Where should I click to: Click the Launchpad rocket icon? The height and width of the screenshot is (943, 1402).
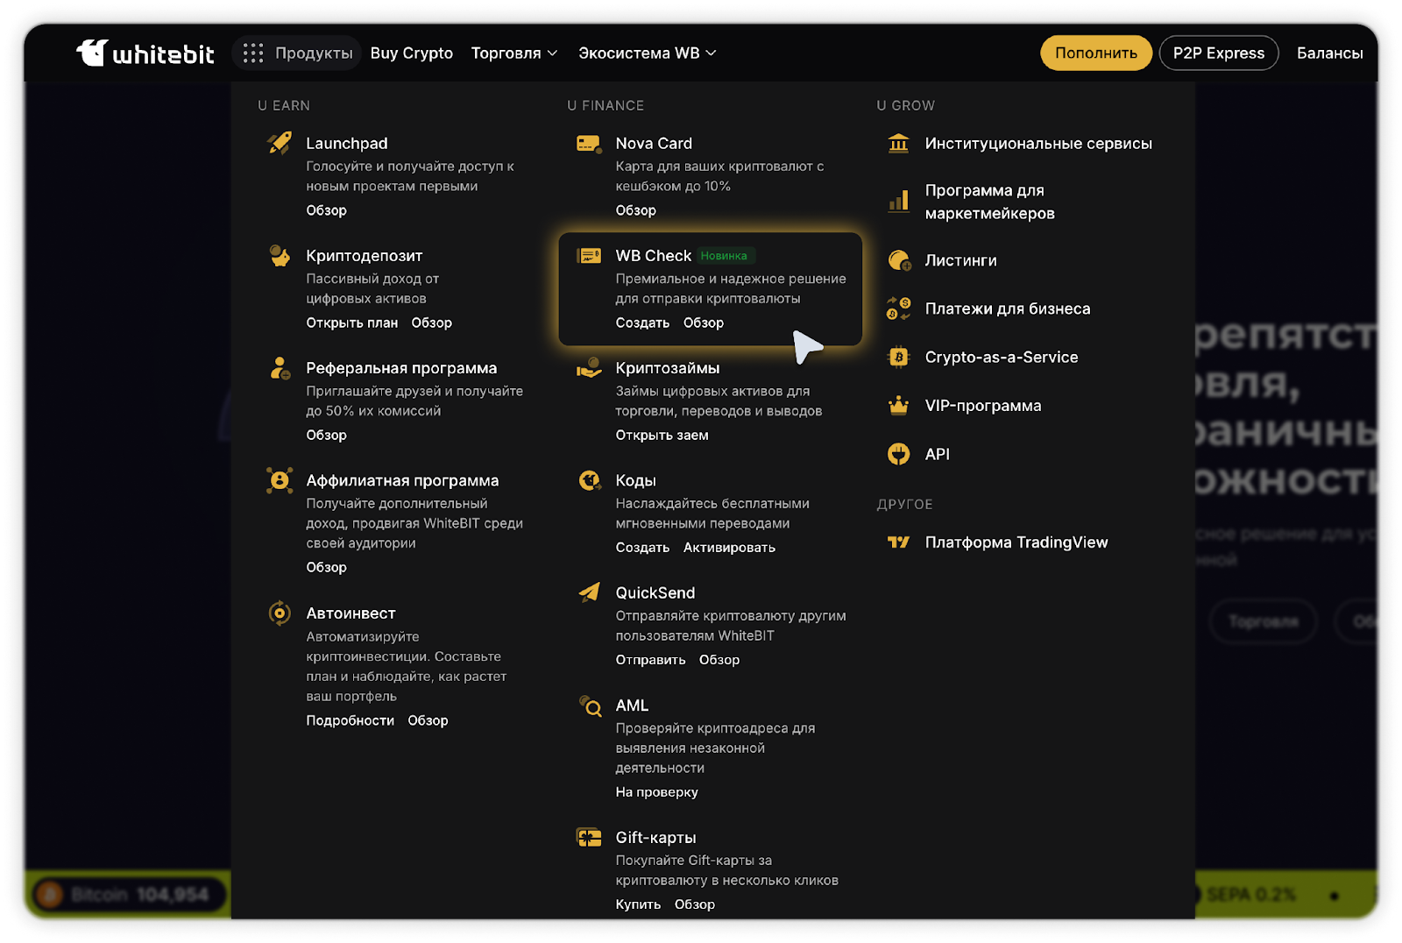pyautogui.click(x=280, y=143)
